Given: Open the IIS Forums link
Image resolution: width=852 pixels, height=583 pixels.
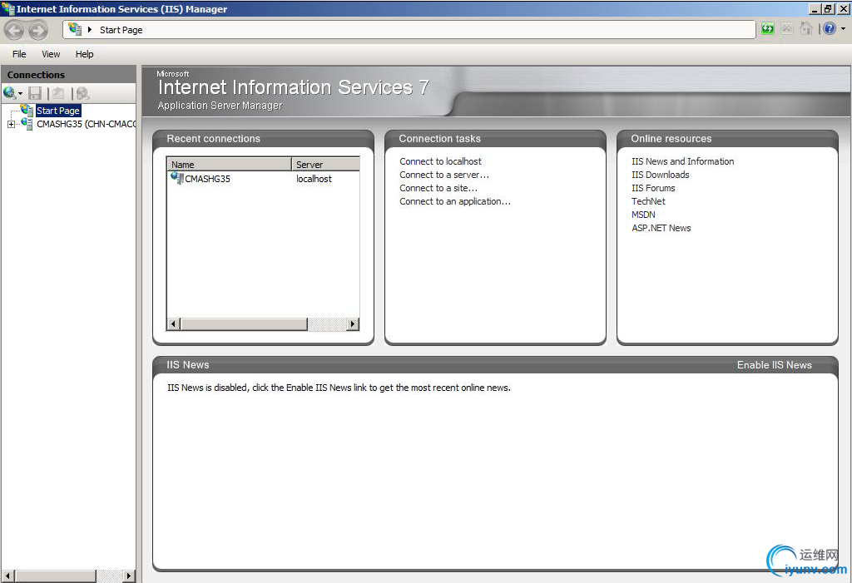Looking at the screenshot, I should pyautogui.click(x=653, y=188).
